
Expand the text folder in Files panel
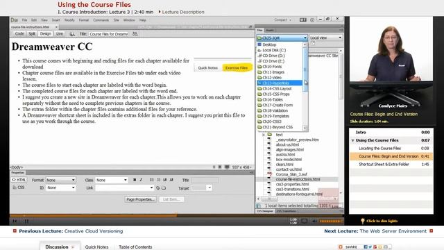pyautogui.click(x=264, y=135)
